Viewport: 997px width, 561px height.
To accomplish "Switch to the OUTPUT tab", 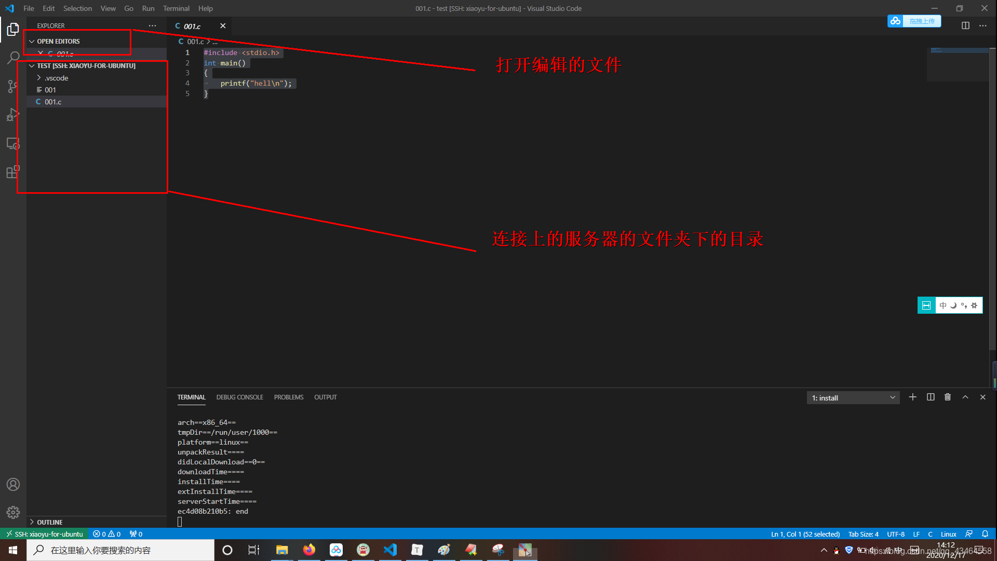I will (326, 397).
